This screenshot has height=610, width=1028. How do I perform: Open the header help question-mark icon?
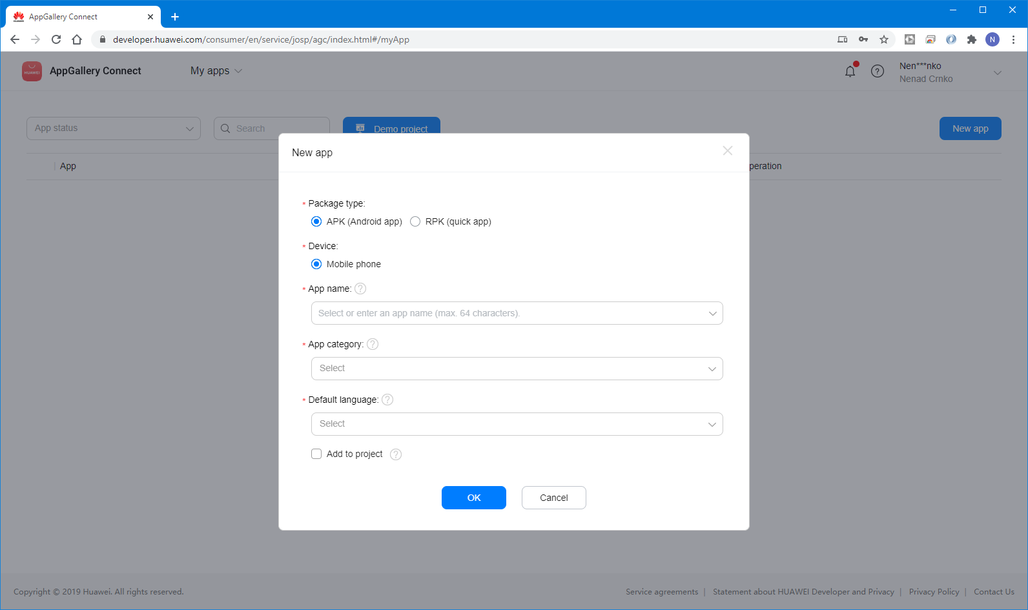tap(878, 71)
